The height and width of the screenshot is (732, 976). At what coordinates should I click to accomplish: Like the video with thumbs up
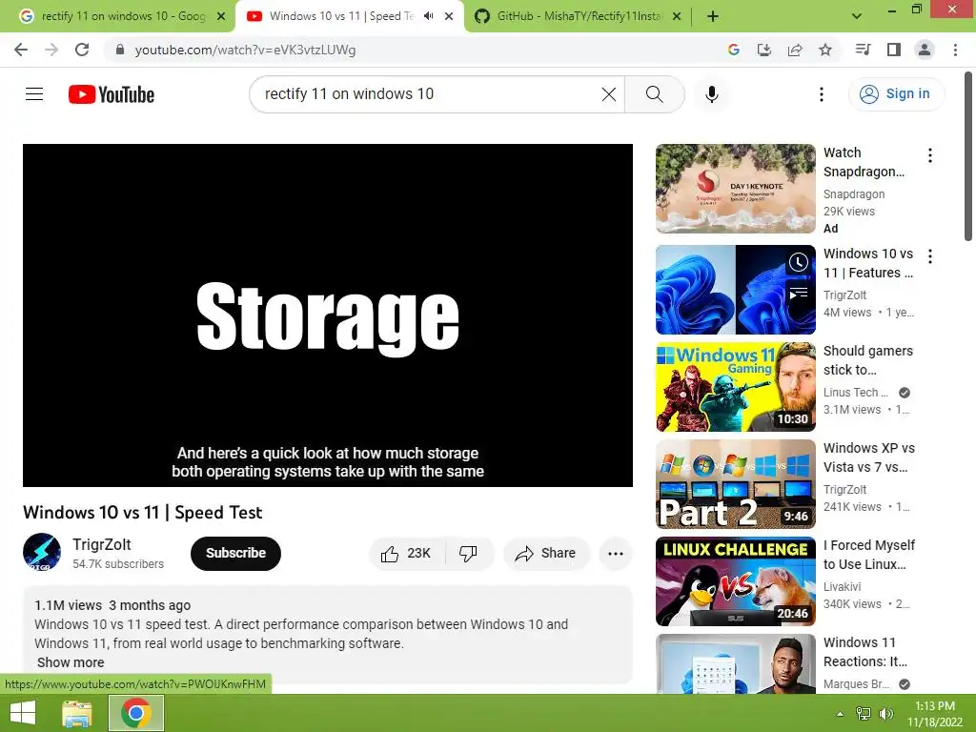coord(407,554)
